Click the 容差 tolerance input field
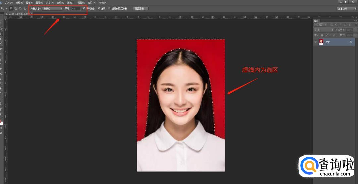Screen dimensions: 358x184 point(76,8)
